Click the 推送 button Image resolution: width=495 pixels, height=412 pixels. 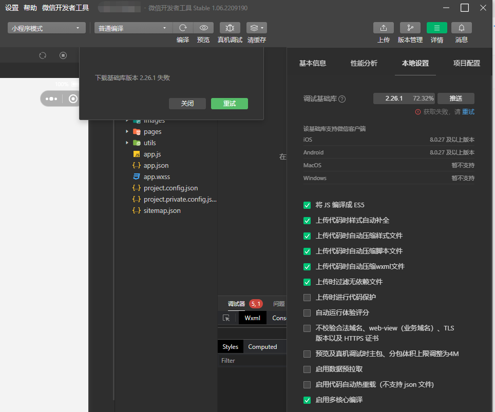pyautogui.click(x=456, y=99)
